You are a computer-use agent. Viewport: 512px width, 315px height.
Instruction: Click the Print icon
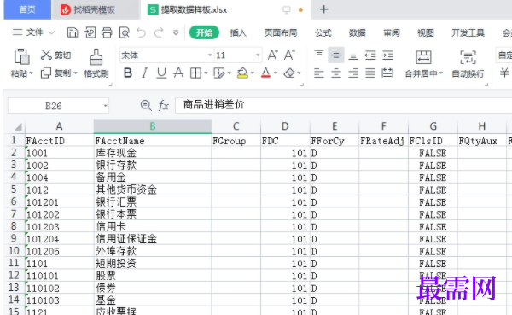(x=107, y=32)
